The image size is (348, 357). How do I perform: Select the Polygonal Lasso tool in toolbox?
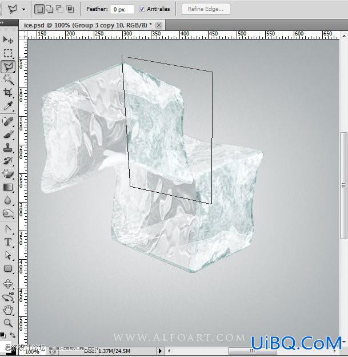coord(8,66)
